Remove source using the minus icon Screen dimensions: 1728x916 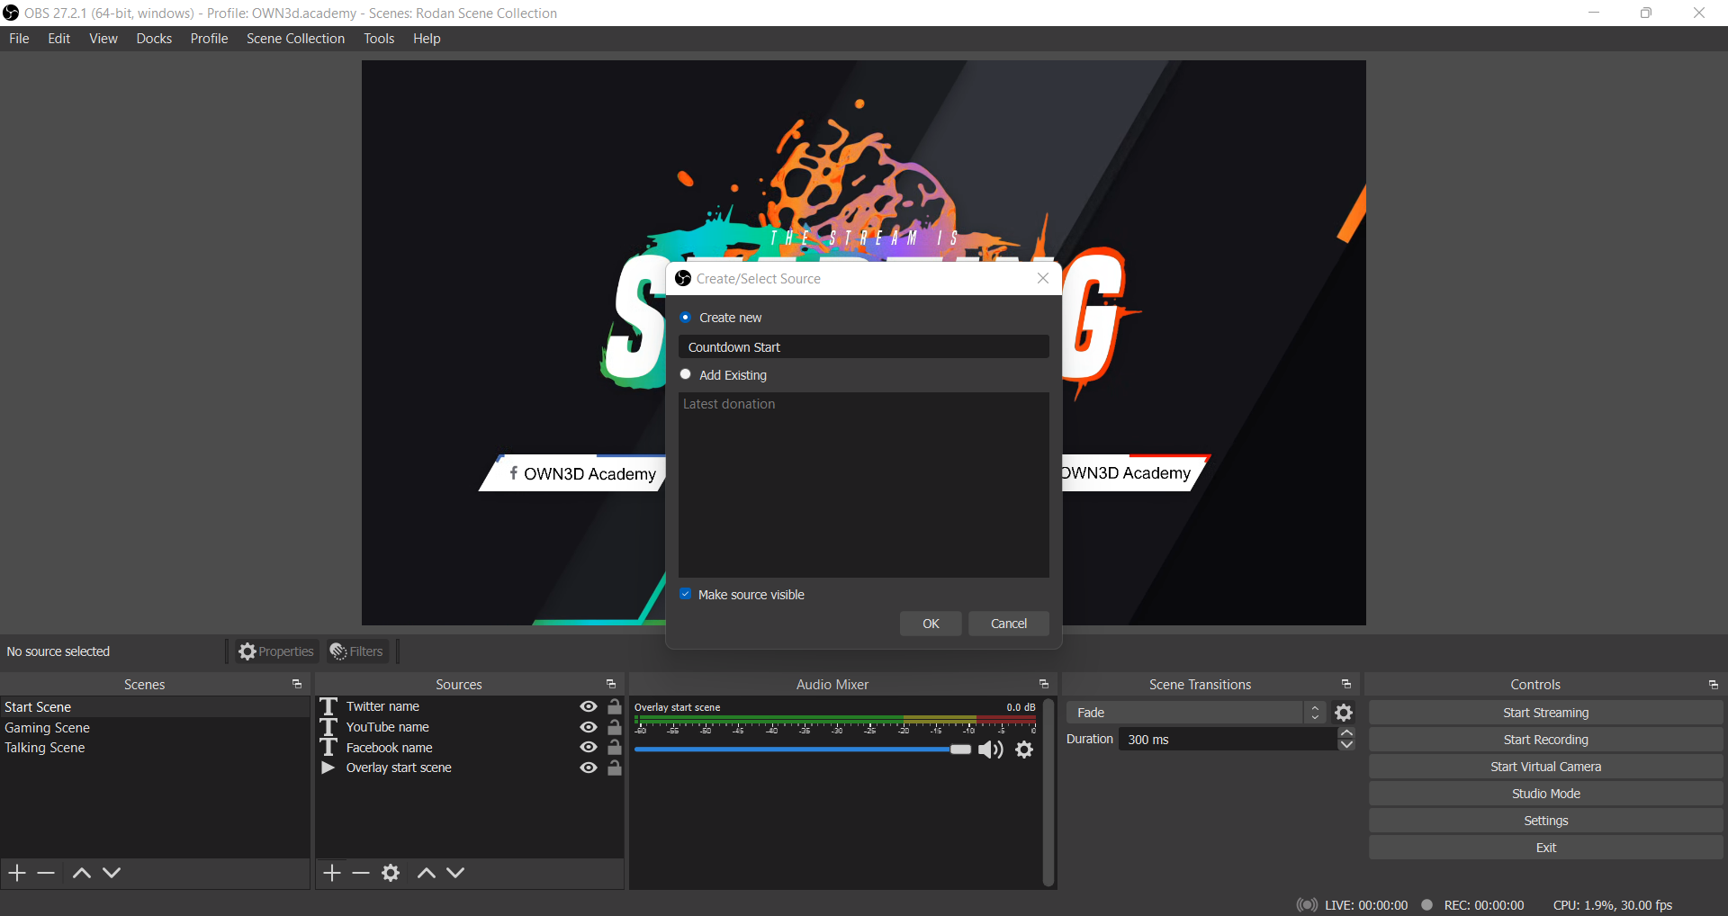(361, 873)
